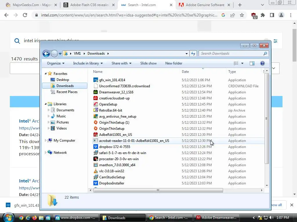
Task: Launch Firefox from the taskbar
Action: click(x=35, y=218)
